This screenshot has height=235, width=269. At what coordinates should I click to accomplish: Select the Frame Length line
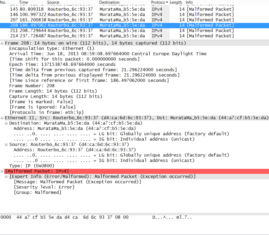coord(53,91)
